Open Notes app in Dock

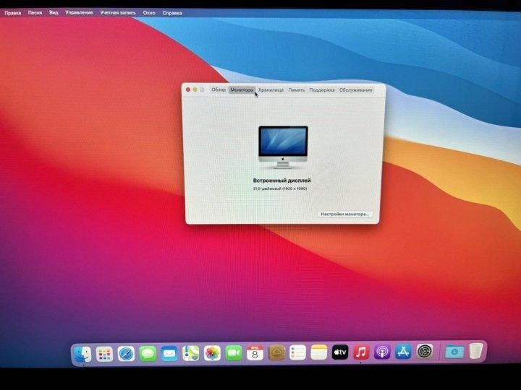319,352
